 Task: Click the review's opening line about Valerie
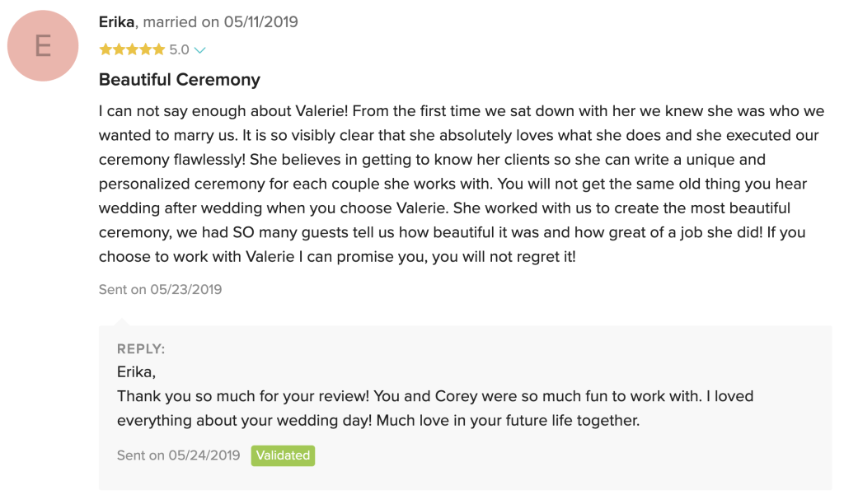(462, 110)
